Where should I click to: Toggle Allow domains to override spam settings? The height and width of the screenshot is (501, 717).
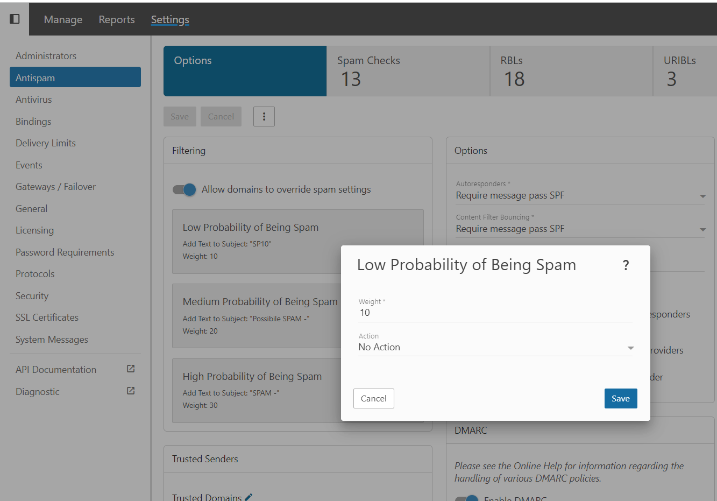point(184,189)
